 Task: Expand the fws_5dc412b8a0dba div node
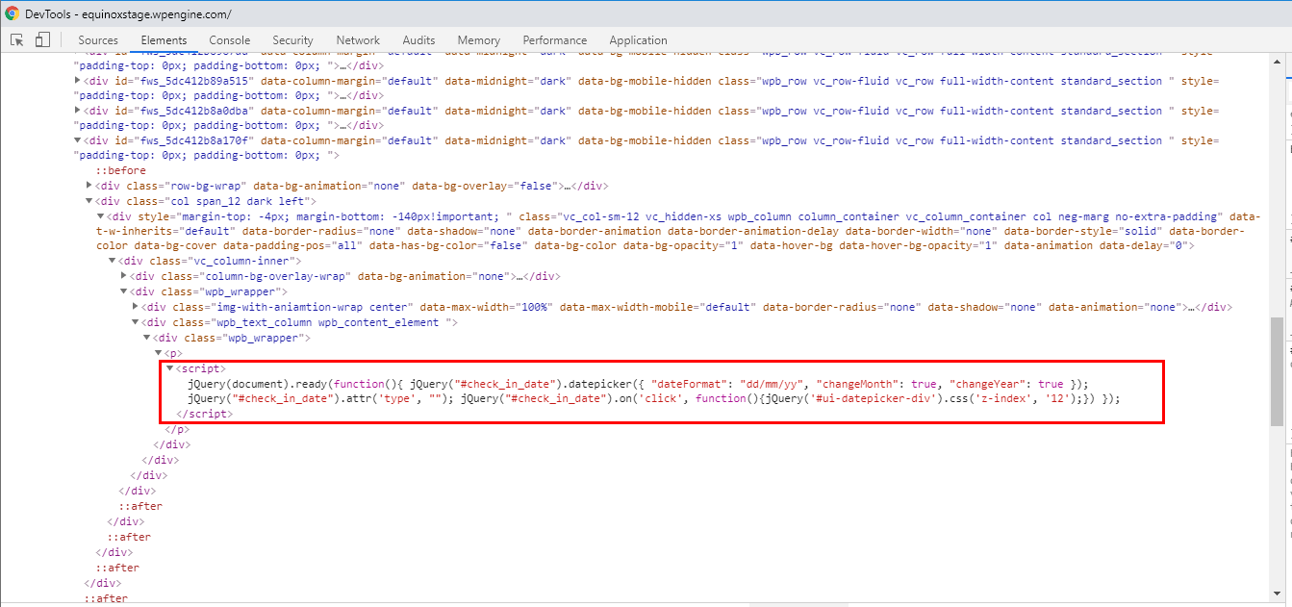pyautogui.click(x=78, y=111)
